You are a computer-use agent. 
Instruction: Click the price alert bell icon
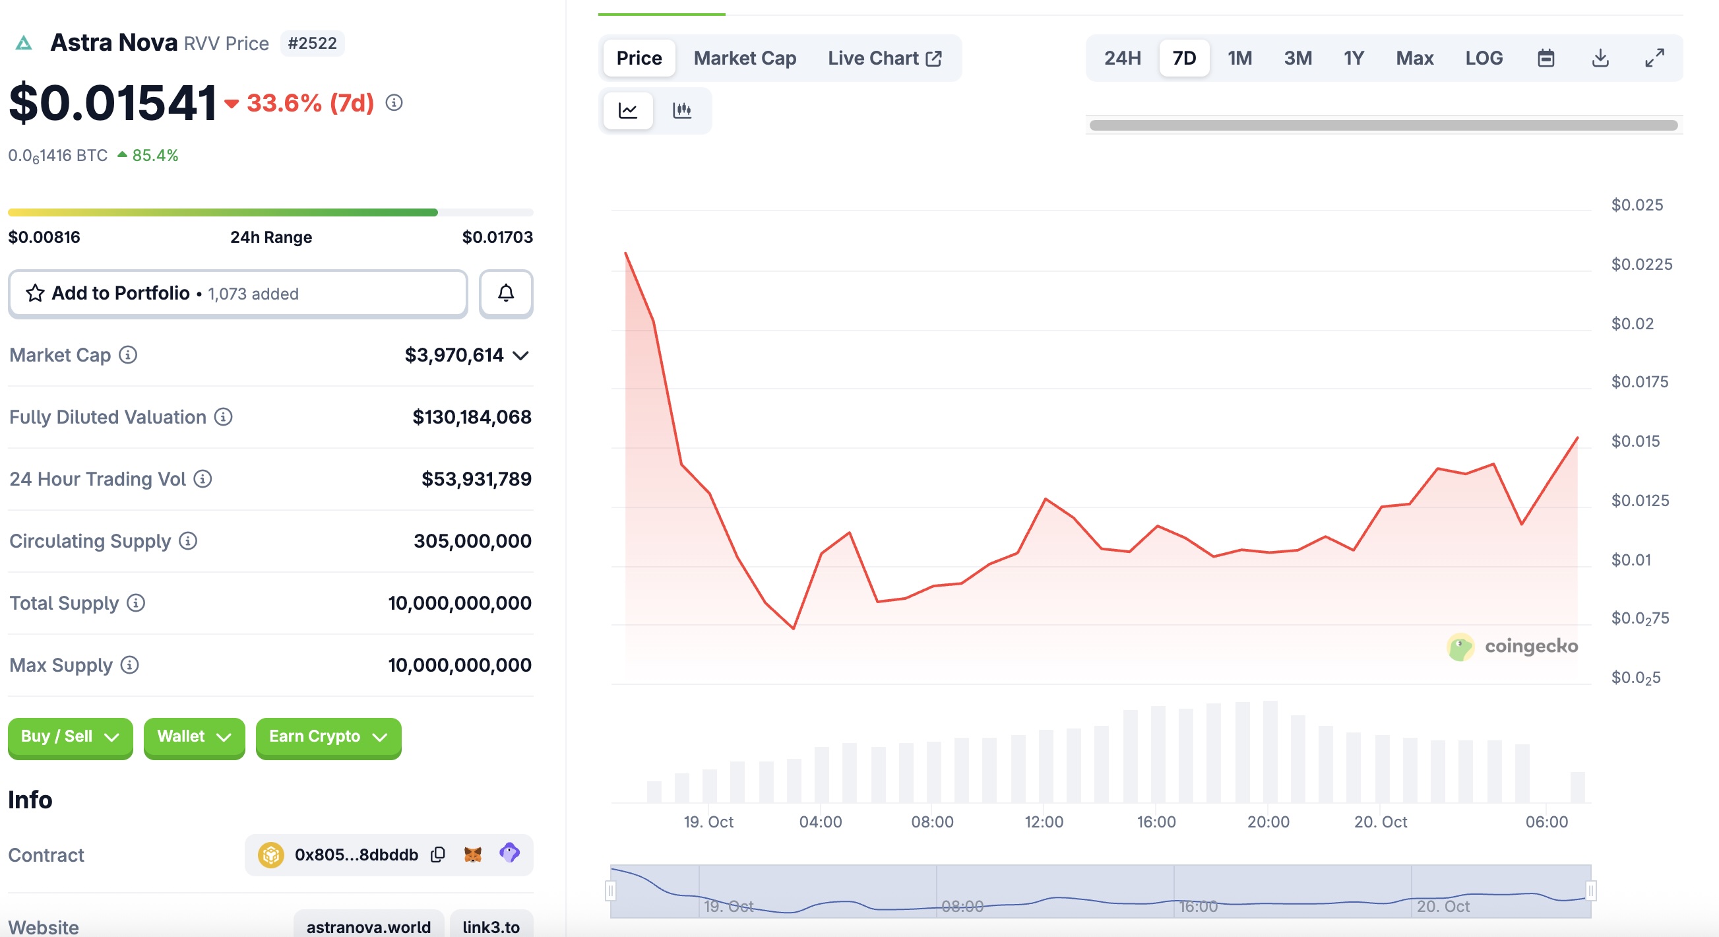tap(506, 294)
